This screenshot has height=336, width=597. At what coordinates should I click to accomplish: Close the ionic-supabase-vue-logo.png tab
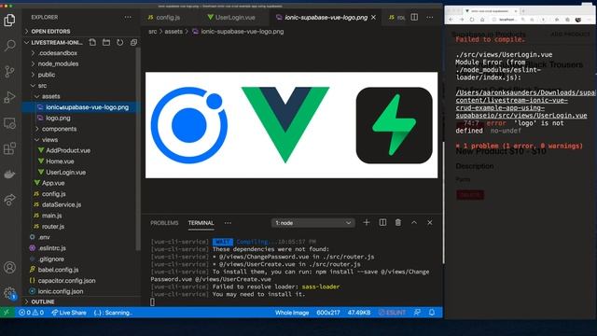pos(373,17)
